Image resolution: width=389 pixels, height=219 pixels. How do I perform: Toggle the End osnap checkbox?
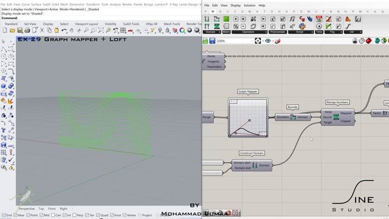(4, 215)
